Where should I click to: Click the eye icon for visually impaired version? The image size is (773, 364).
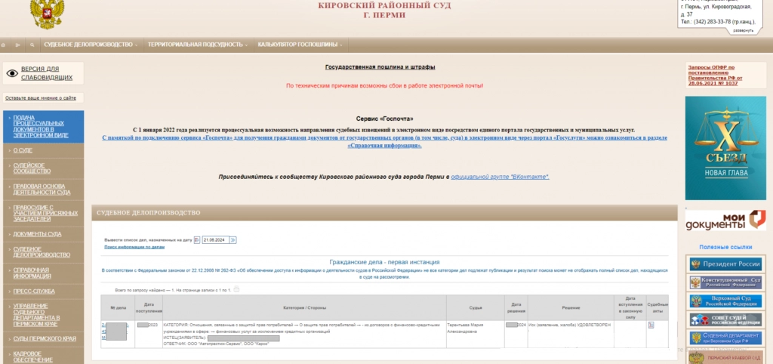tap(12, 73)
